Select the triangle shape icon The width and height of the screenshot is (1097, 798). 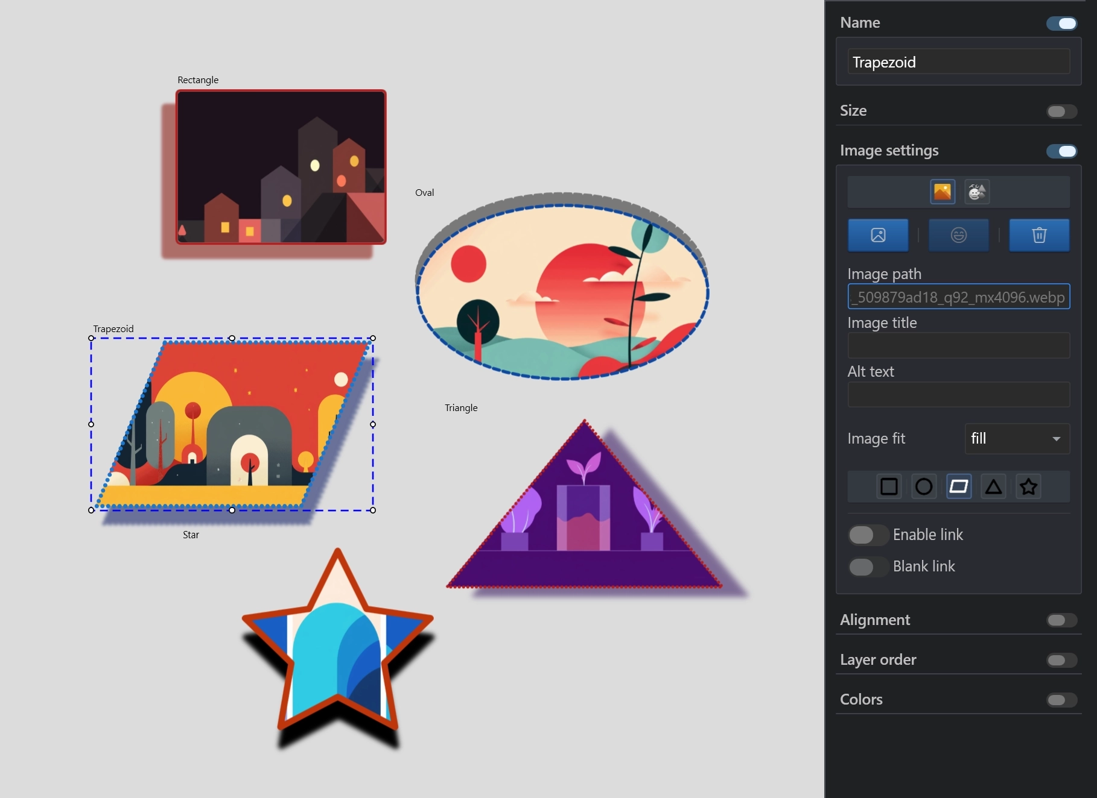994,486
